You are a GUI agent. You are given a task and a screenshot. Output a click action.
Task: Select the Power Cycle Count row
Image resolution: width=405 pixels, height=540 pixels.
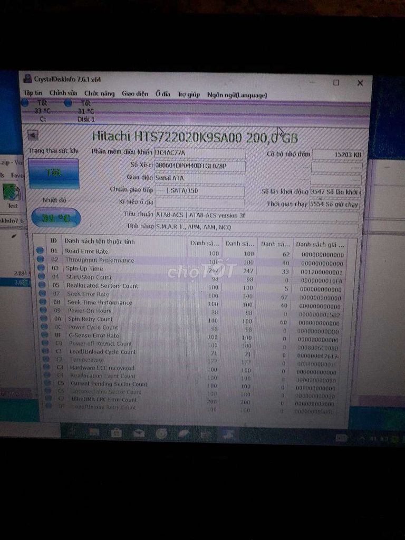click(x=192, y=328)
